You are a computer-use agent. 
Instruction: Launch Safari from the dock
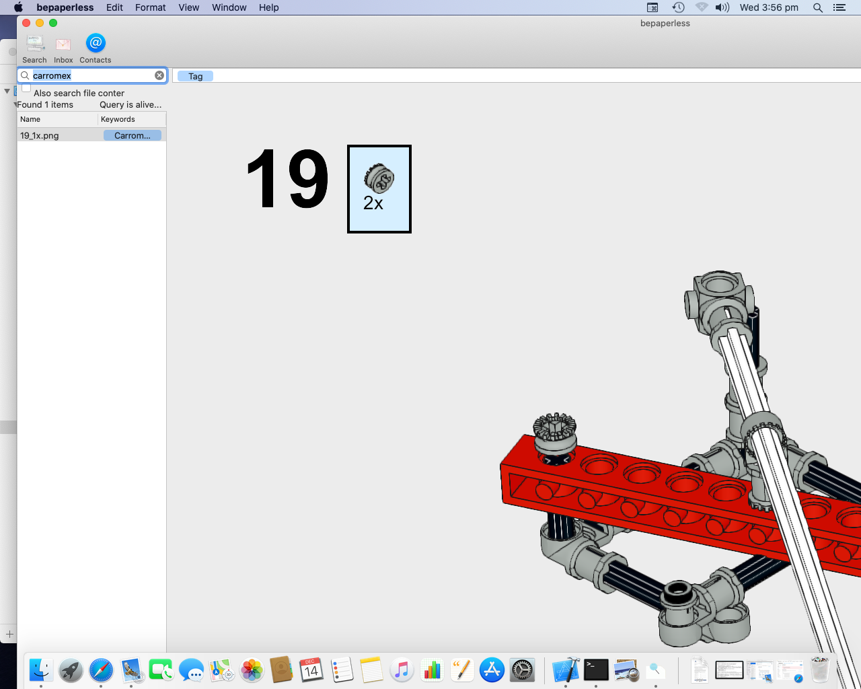pos(101,670)
